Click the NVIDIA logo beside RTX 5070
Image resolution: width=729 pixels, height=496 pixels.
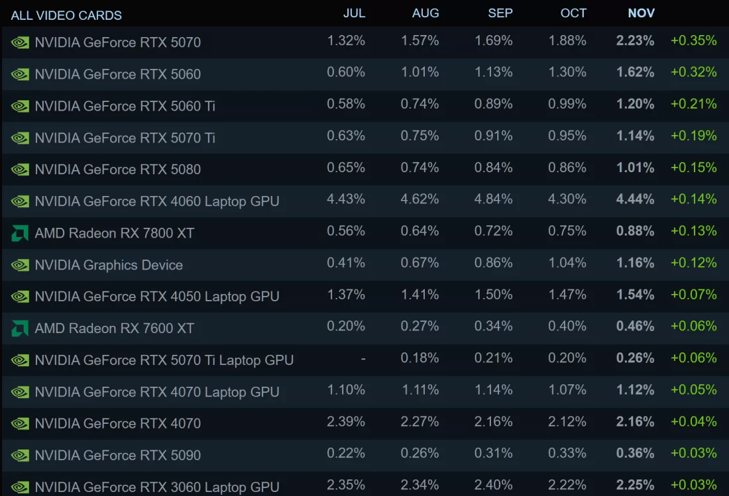click(x=20, y=43)
